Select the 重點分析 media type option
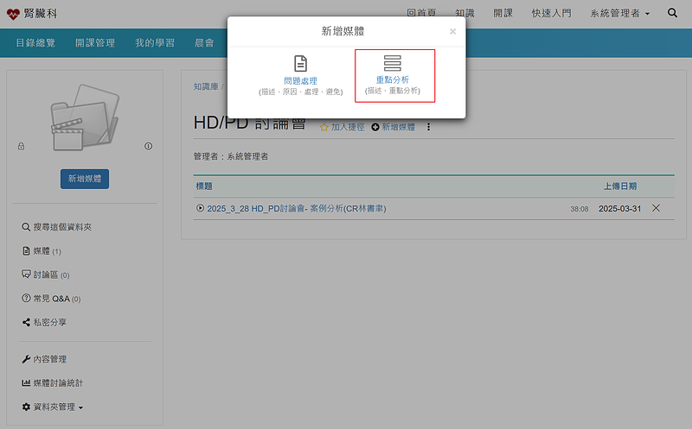 pyautogui.click(x=393, y=75)
